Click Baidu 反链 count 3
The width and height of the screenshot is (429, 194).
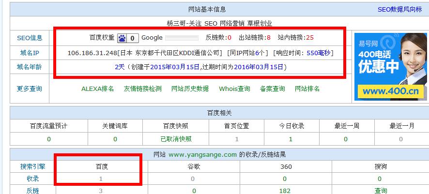click(101, 191)
